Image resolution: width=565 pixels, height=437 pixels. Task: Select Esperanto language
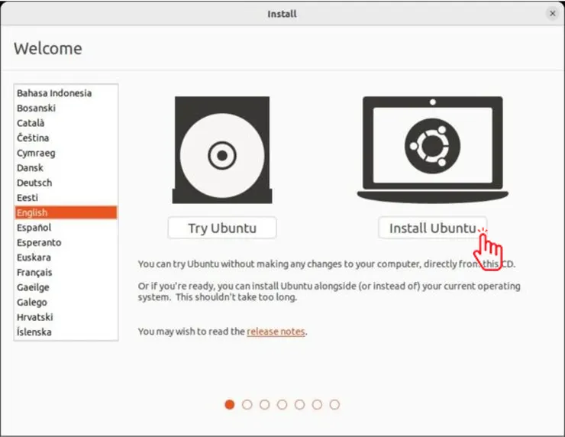[66, 242]
